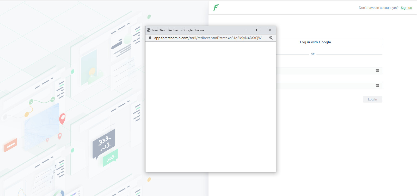This screenshot has width=417, height=196.
Task: Click the Log in with Google button
Action: (329, 42)
